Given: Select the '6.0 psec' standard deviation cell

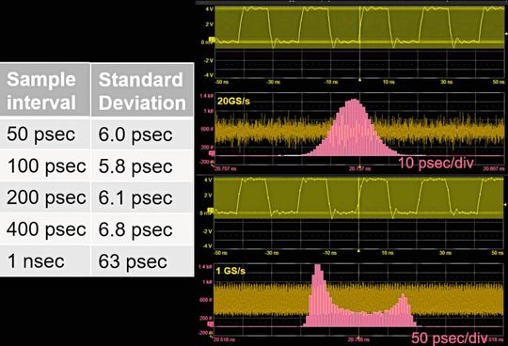Looking at the screenshot, I should [x=142, y=134].
